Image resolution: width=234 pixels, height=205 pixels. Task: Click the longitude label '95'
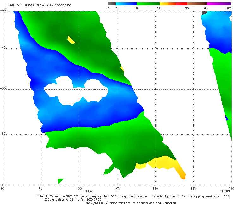pyautogui.click(x=40, y=188)
